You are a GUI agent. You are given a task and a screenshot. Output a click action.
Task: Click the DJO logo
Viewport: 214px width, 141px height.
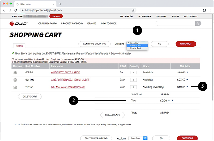tap(18, 23)
